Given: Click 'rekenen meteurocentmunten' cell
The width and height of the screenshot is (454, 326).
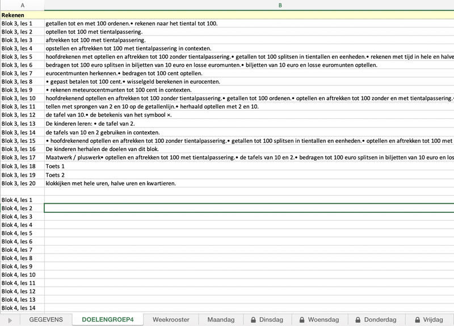Looking at the screenshot, I should (x=249, y=90).
